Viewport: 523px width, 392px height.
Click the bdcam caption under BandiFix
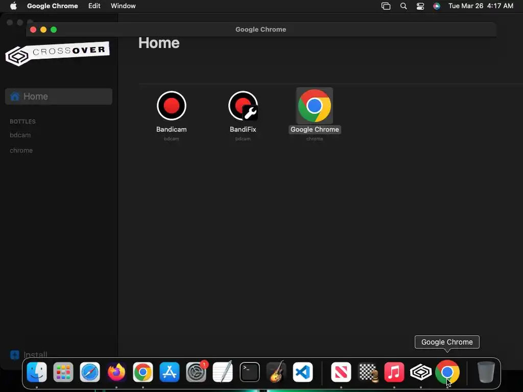243,139
